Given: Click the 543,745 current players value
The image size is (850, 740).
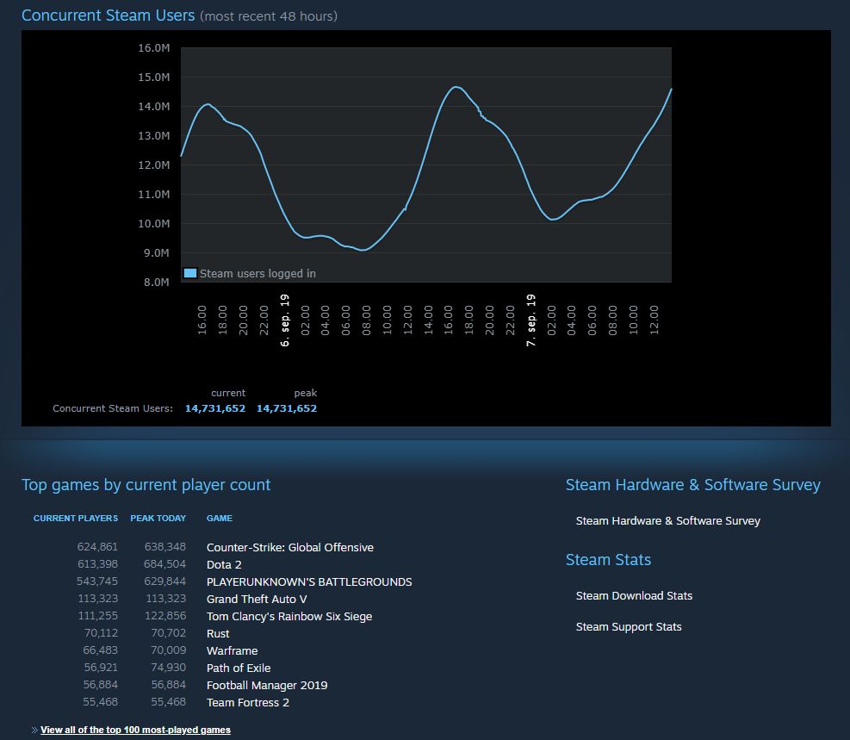Looking at the screenshot, I should pyautogui.click(x=97, y=581).
